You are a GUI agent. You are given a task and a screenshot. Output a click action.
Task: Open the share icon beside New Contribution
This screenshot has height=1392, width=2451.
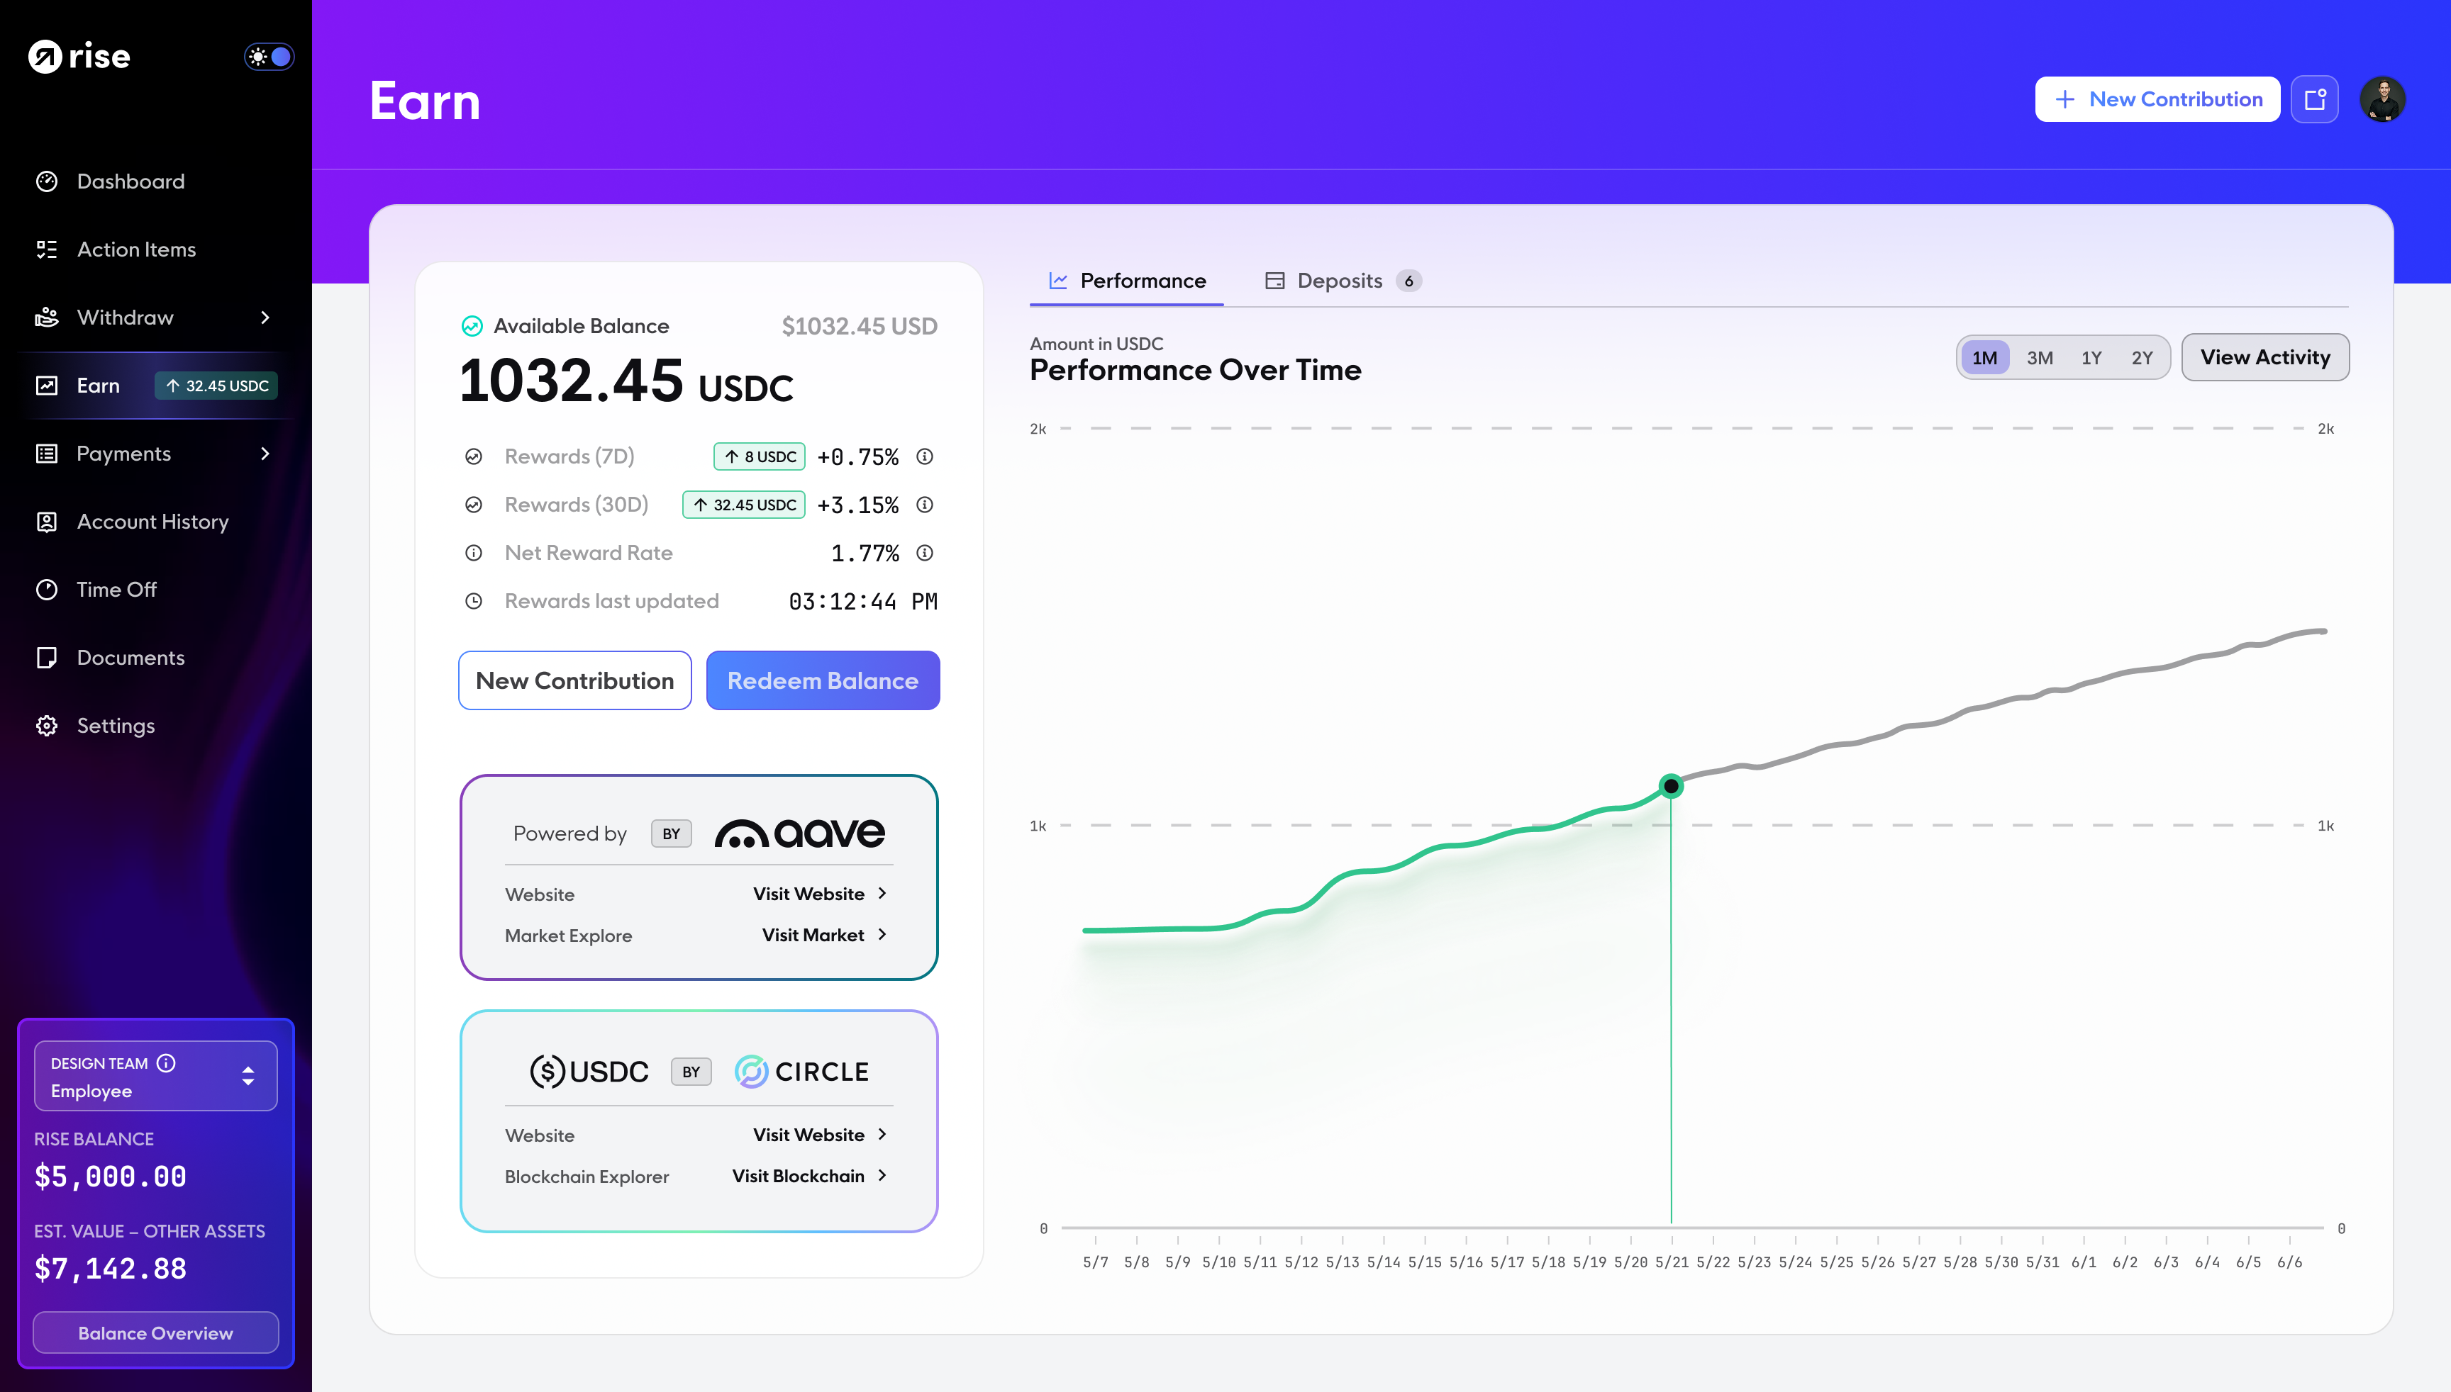click(2314, 99)
